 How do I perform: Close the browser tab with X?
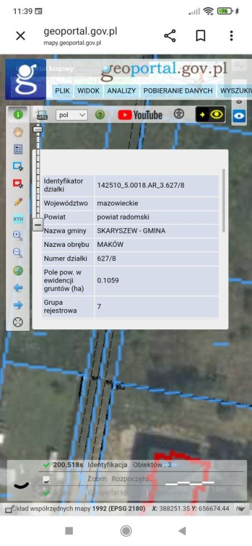(20, 35)
